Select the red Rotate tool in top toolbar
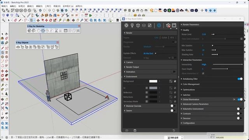The width and height of the screenshot is (249, 140). [x=51, y=20]
